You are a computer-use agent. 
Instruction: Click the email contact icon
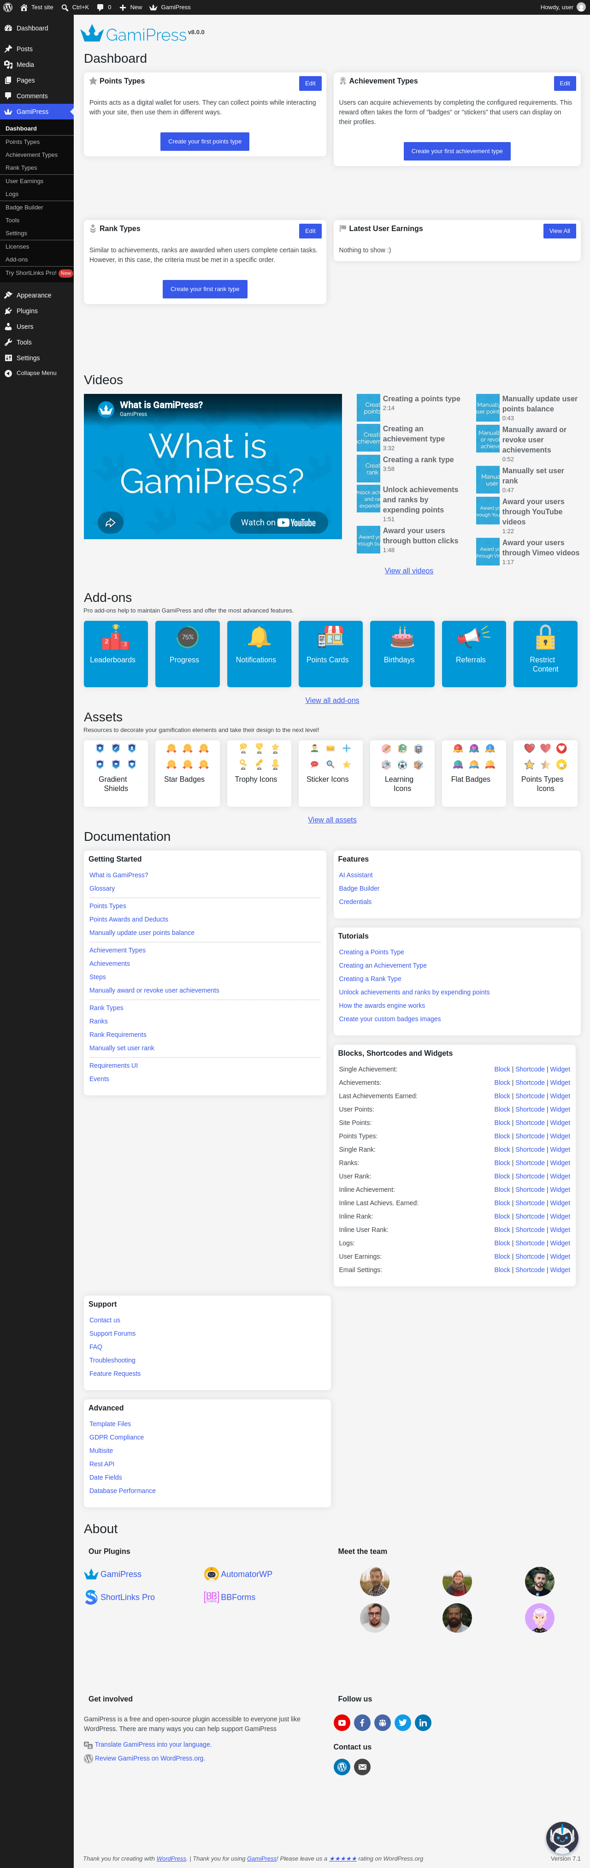point(362,1767)
